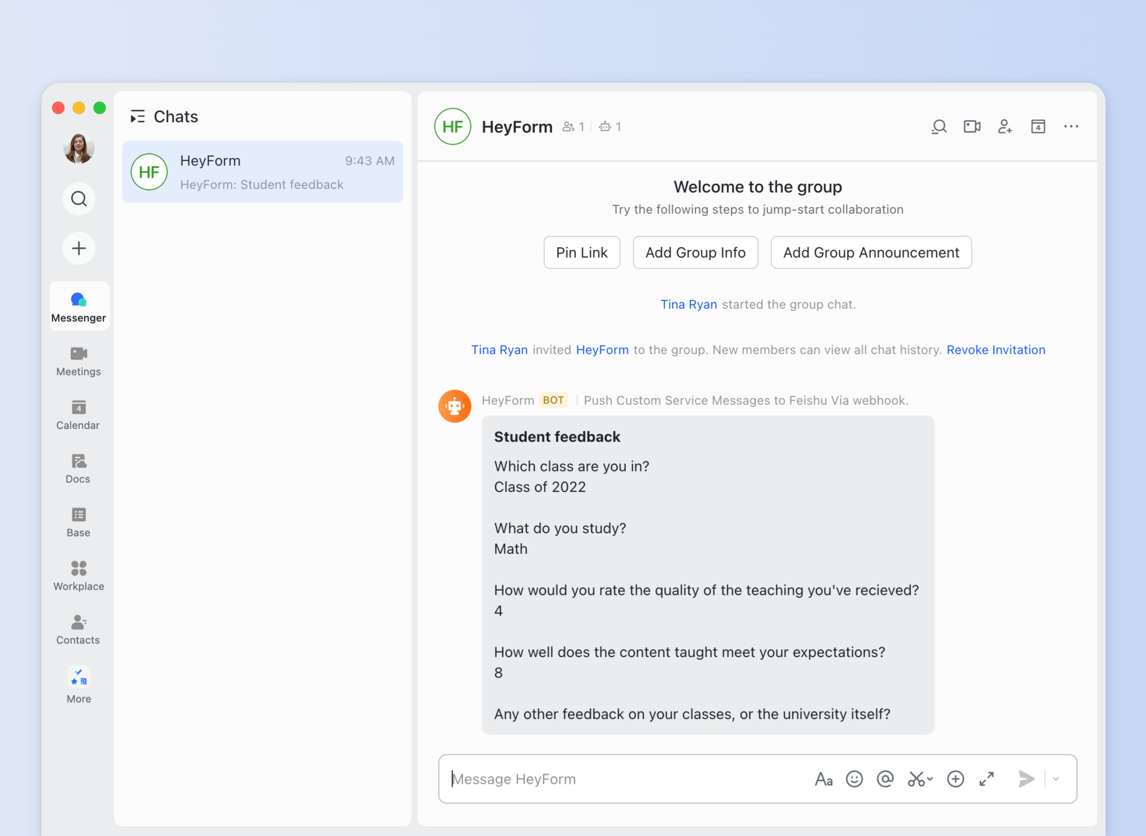
Task: Expand the send options dropdown arrow
Action: (x=1056, y=779)
